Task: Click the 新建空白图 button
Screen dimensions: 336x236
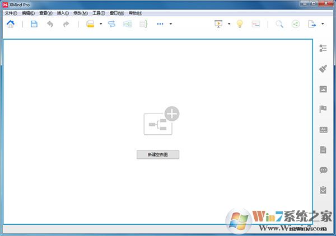Action: (x=158, y=154)
